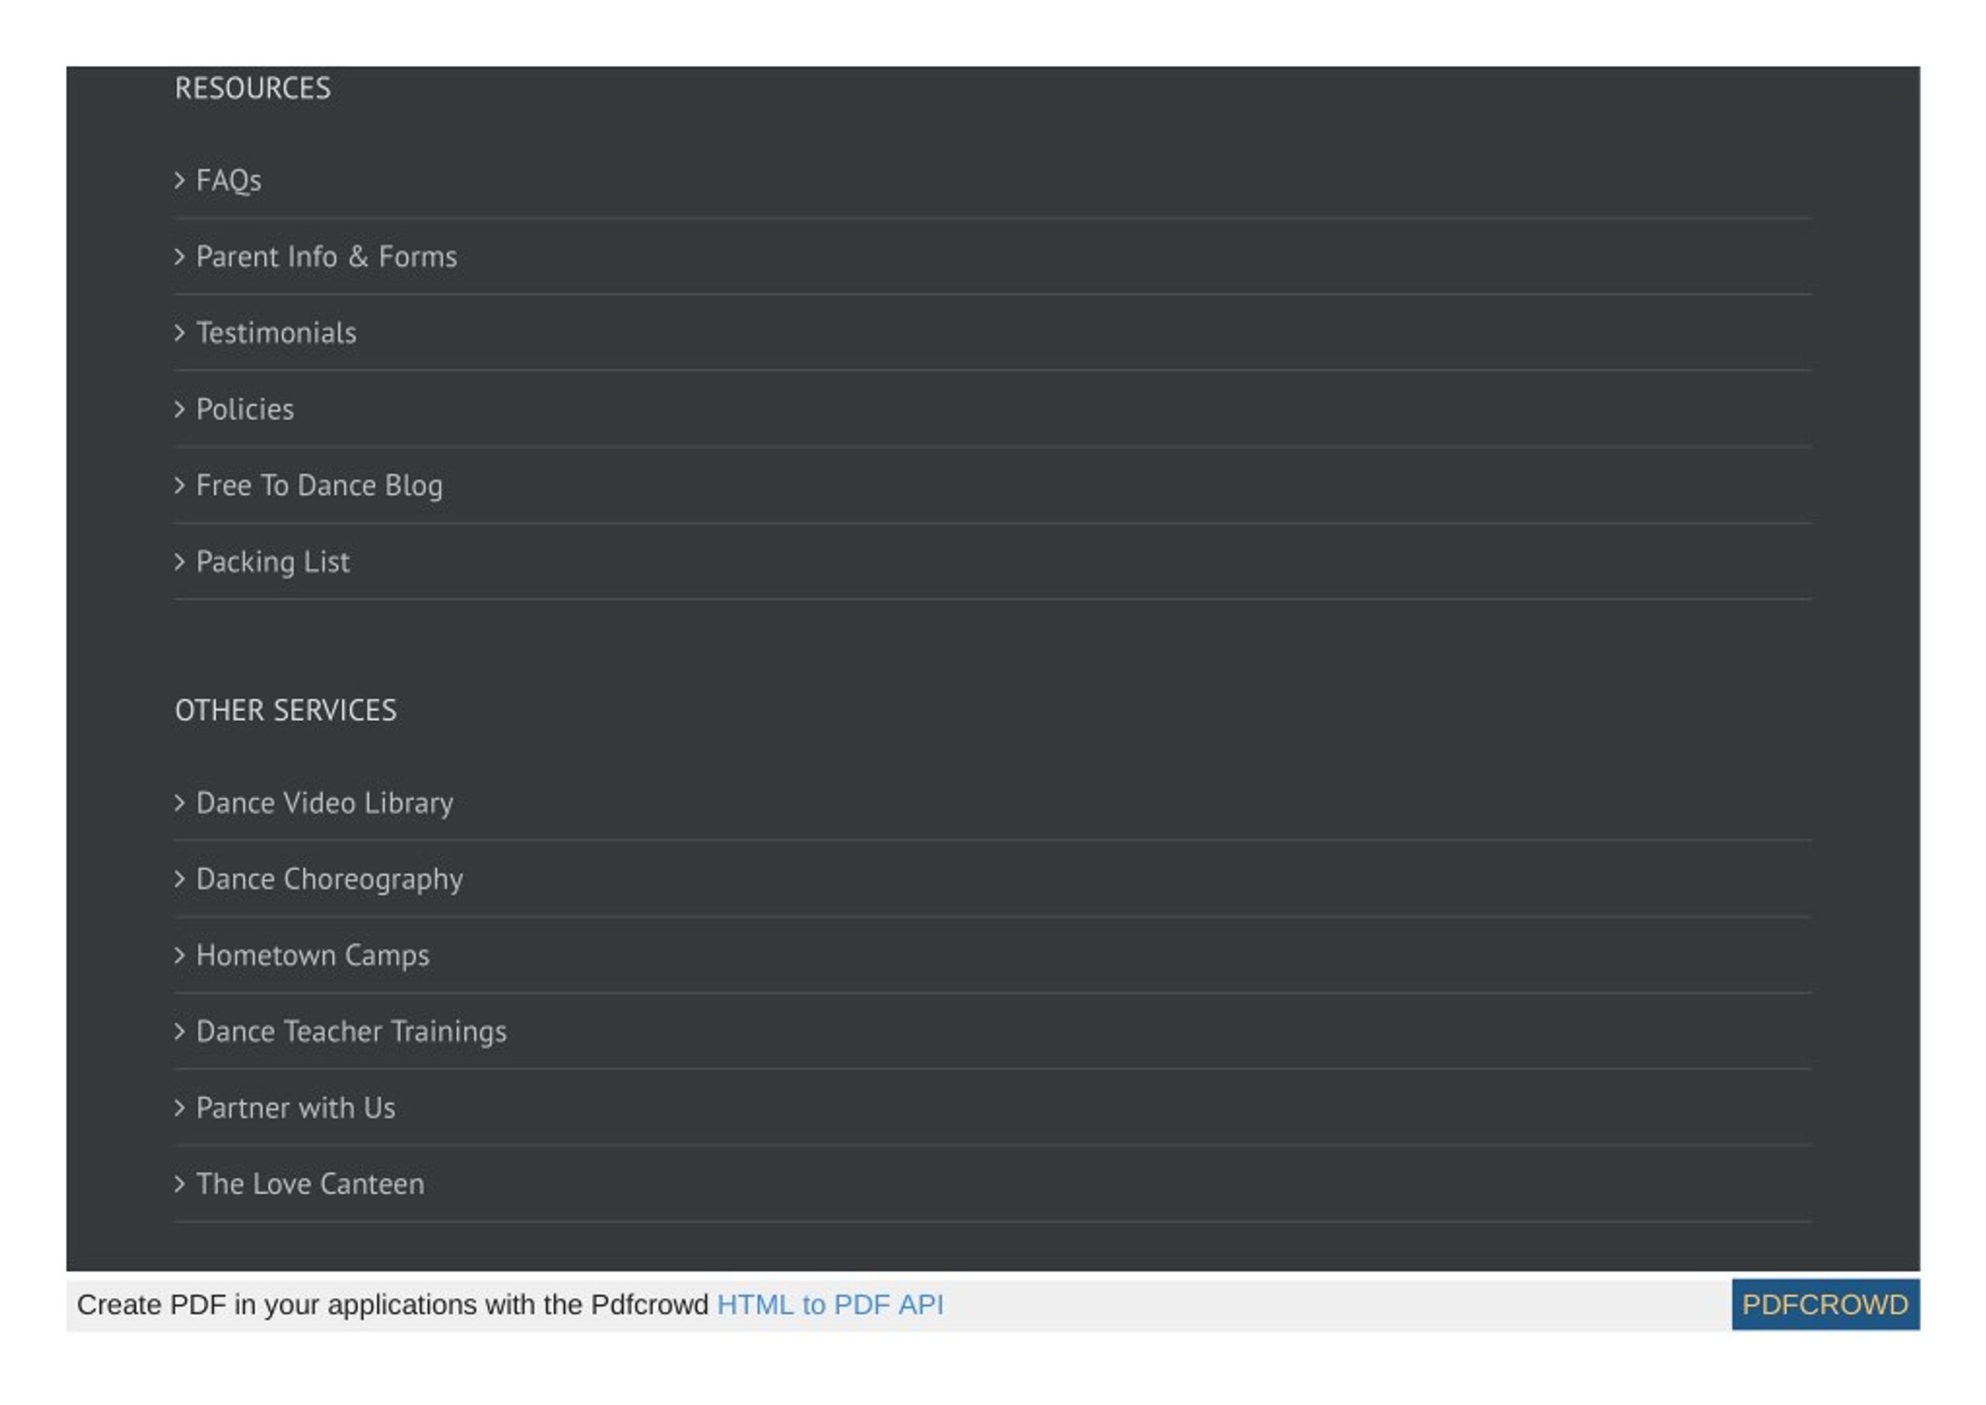The width and height of the screenshot is (1986, 1405).
Task: Open The Love Canteen link
Action: [310, 1183]
